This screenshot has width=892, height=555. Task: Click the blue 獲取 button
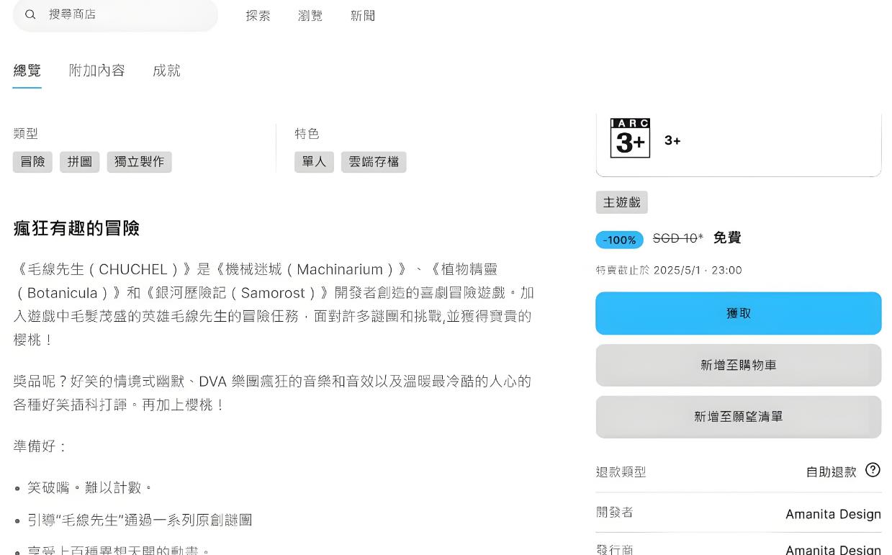[x=739, y=313]
